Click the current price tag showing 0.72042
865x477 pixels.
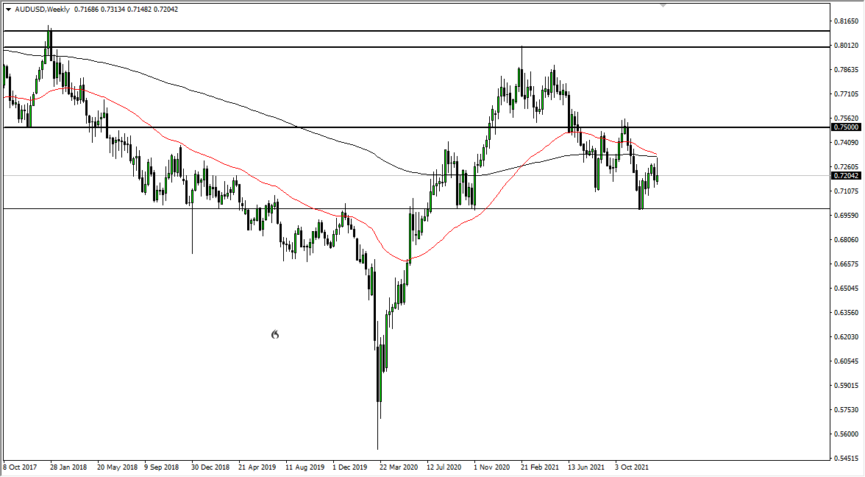click(x=846, y=177)
